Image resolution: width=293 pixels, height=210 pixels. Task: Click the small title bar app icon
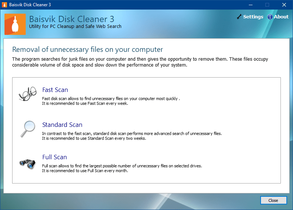coord(4,5)
